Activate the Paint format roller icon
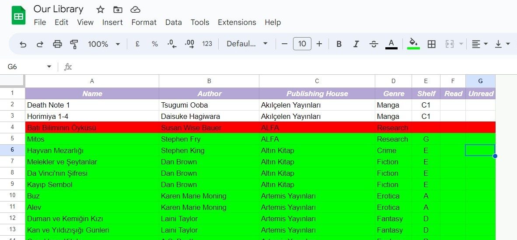This screenshot has width=517, height=240. coord(74,44)
